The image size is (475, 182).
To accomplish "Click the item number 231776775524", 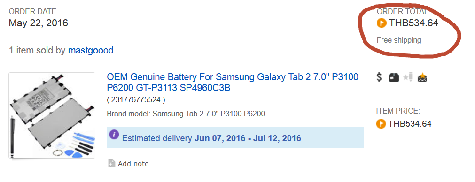I will coord(136,100).
